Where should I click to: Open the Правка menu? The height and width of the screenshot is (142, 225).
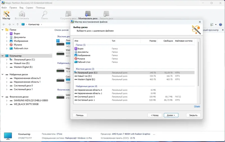(x=13, y=8)
